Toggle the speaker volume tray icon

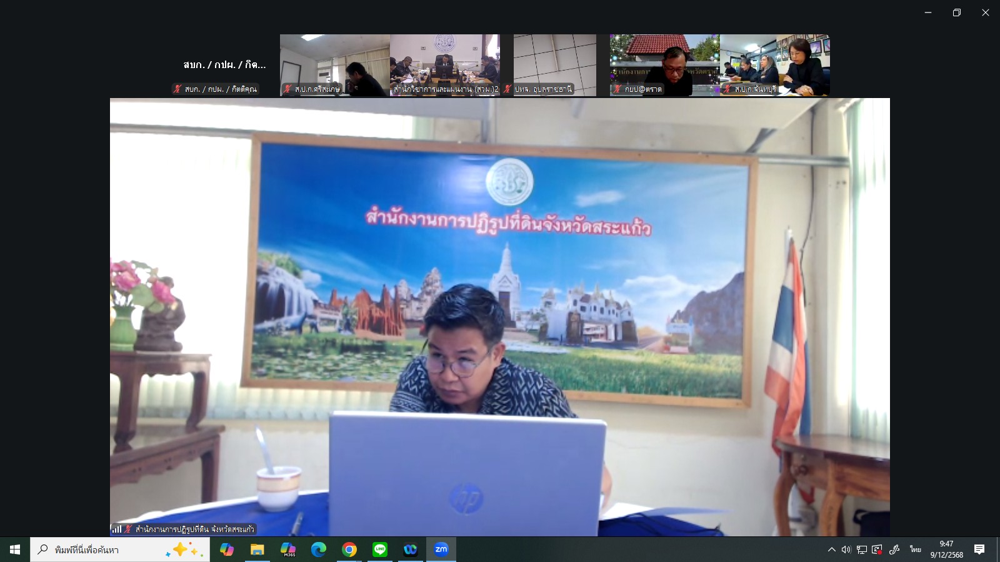(x=846, y=550)
